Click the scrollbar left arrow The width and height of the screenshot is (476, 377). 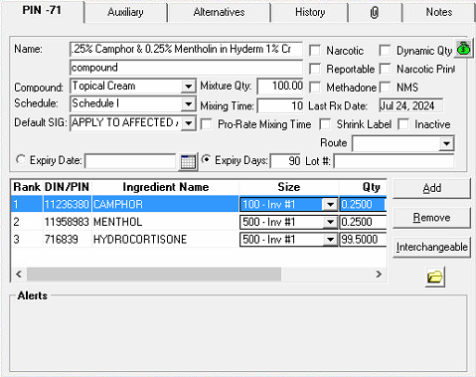tap(19, 275)
